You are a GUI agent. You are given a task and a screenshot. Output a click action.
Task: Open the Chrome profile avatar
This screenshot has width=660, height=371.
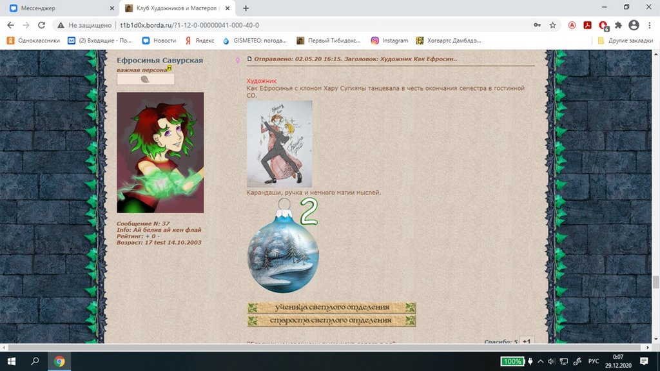pyautogui.click(x=634, y=25)
